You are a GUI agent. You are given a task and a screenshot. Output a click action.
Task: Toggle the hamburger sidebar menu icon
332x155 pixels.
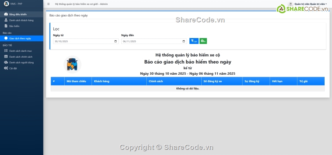click(x=49, y=4)
